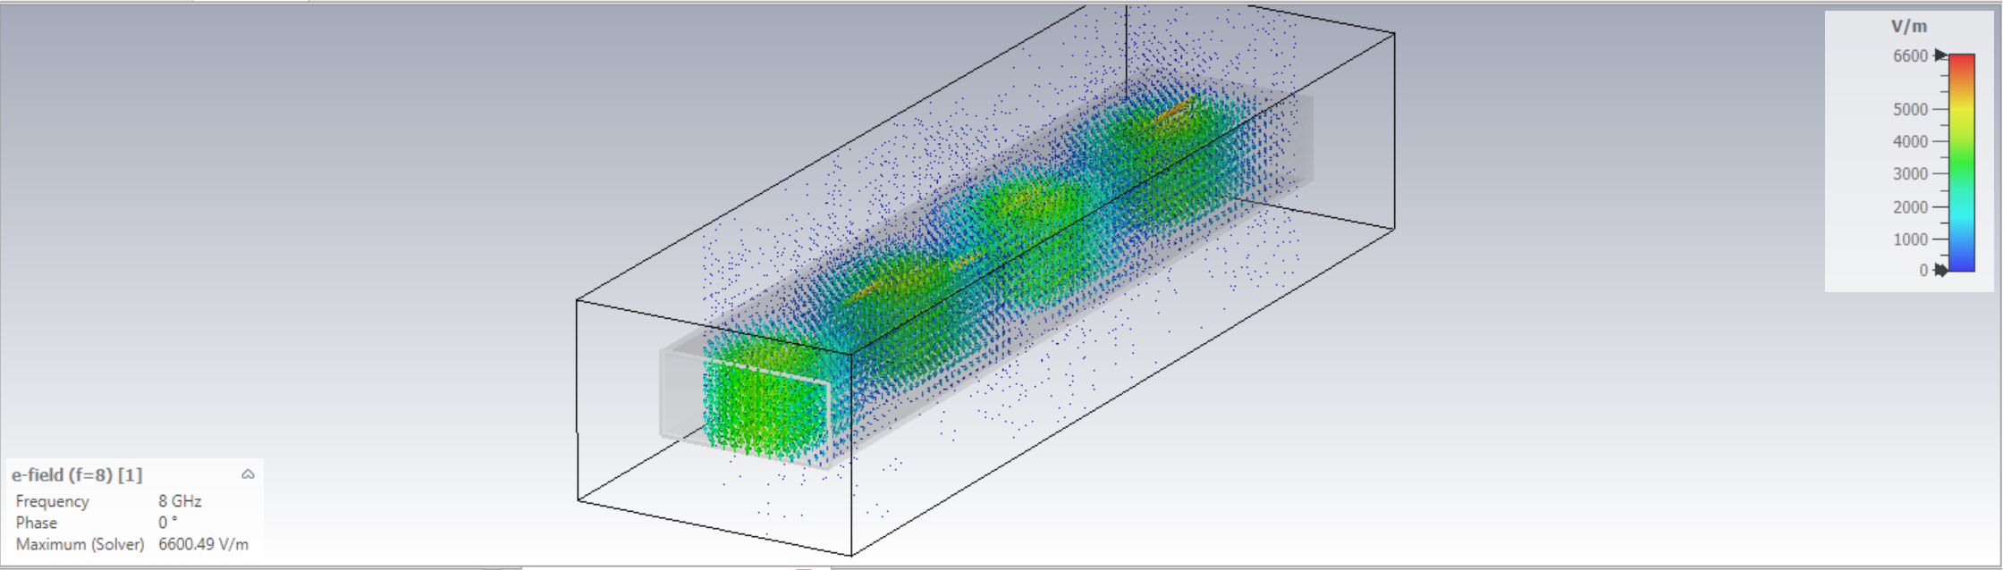The height and width of the screenshot is (570, 2003).
Task: Click the green middle of color ramp
Action: [x=1962, y=170]
